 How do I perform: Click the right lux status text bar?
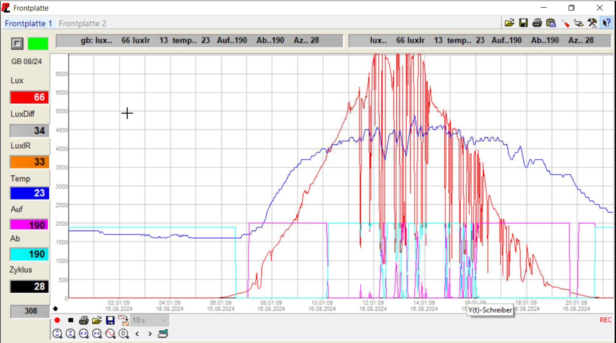(480, 40)
